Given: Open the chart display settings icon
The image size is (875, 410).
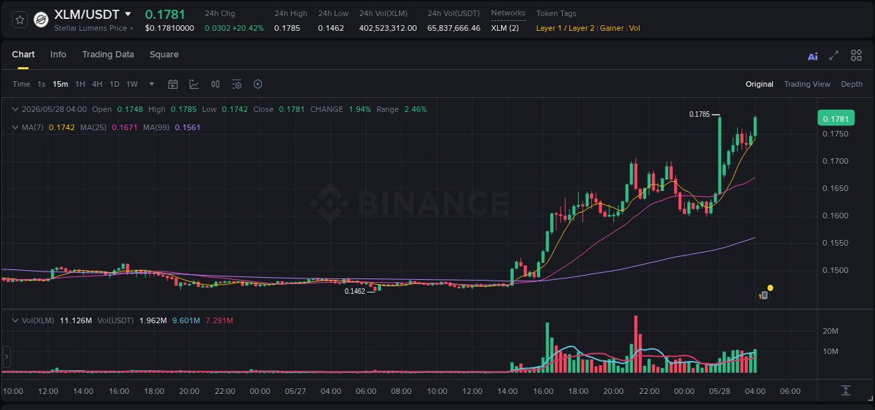Looking at the screenshot, I should point(237,84).
